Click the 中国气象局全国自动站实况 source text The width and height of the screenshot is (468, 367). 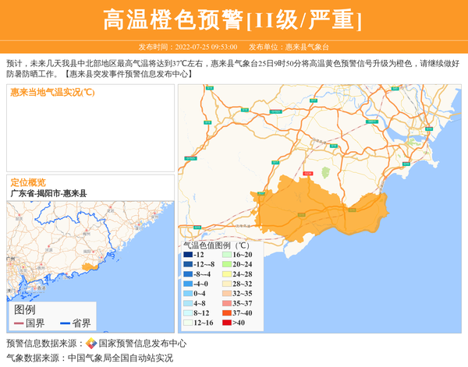(x=120, y=358)
